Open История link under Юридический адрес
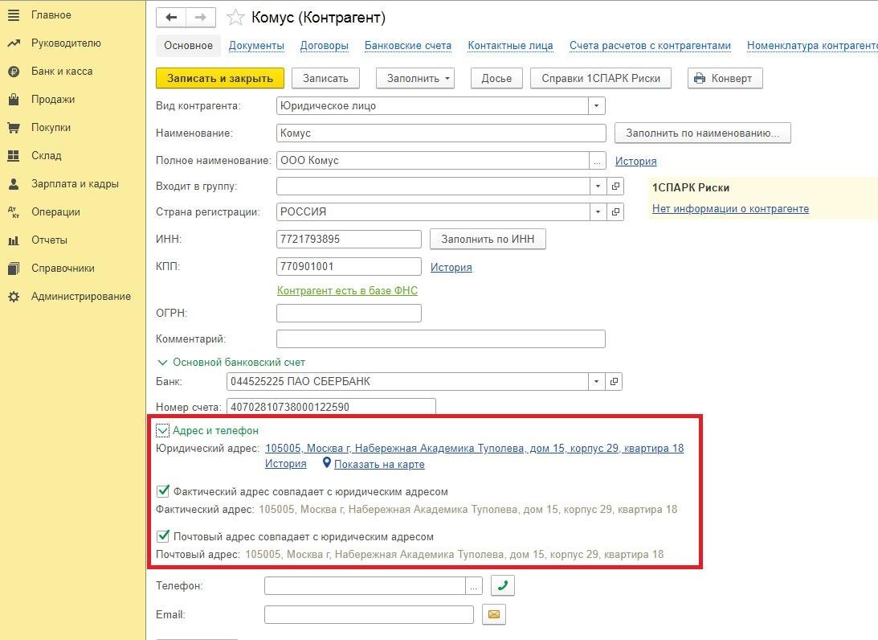The width and height of the screenshot is (878, 640). tap(286, 464)
